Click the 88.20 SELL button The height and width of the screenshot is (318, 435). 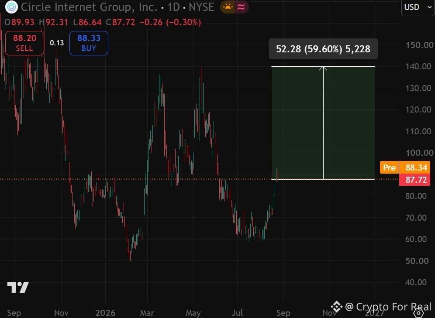pos(25,43)
